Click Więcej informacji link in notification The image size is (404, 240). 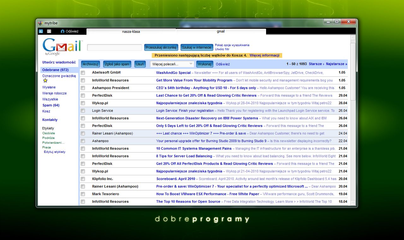click(x=264, y=55)
